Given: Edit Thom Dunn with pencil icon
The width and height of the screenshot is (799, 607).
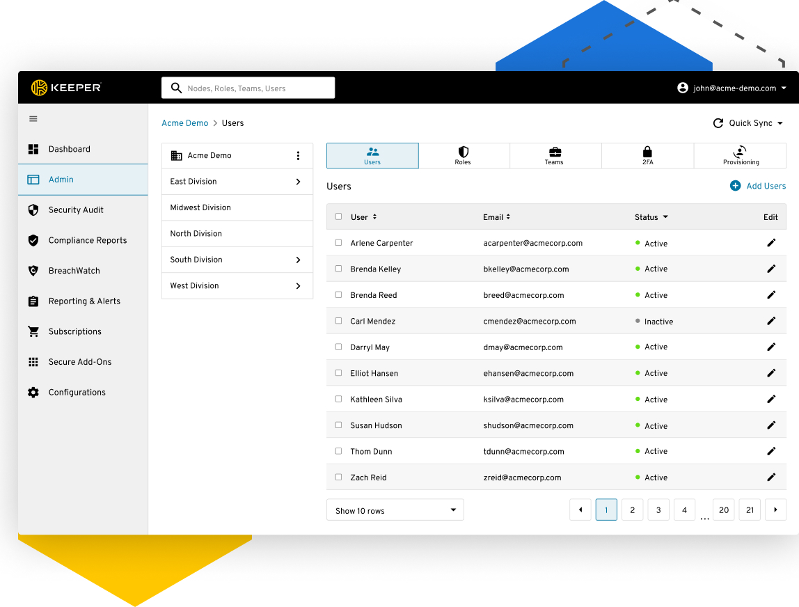Looking at the screenshot, I should tap(771, 451).
